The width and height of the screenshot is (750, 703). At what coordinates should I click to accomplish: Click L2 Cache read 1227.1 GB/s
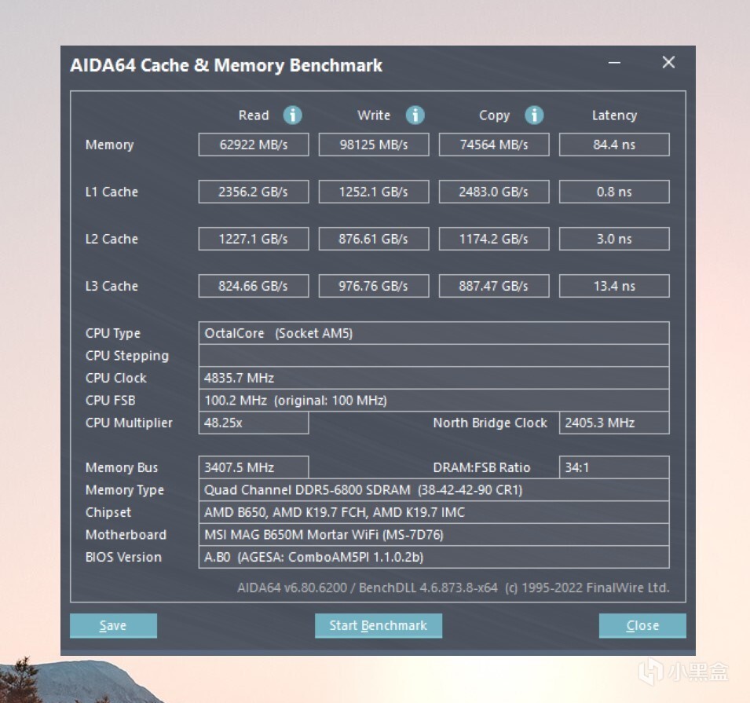[x=254, y=239]
